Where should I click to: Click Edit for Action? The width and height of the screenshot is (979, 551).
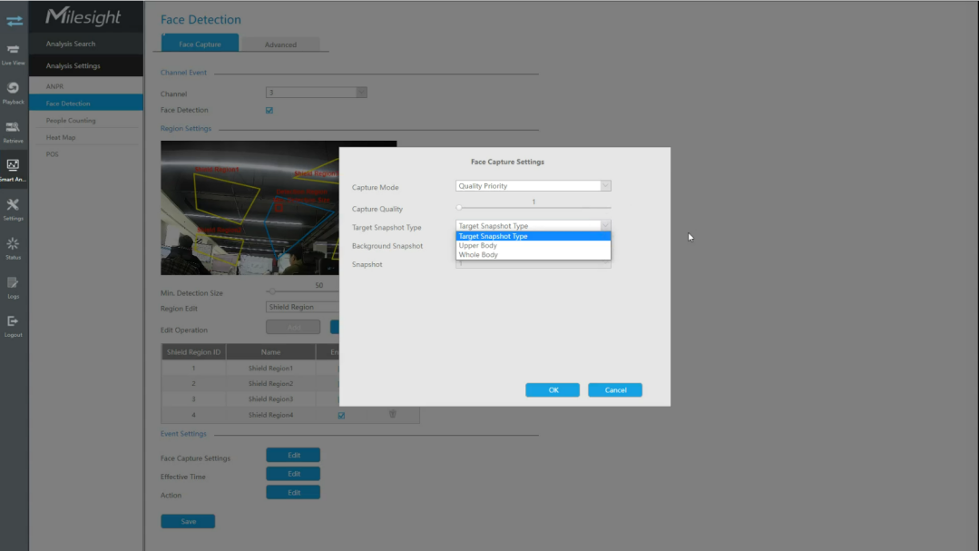pos(293,492)
